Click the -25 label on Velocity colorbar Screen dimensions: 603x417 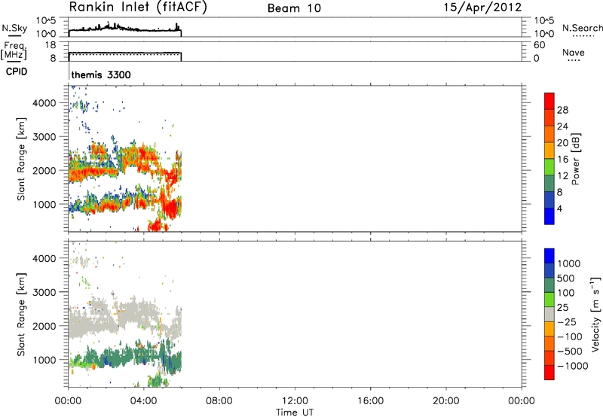pyautogui.click(x=567, y=322)
